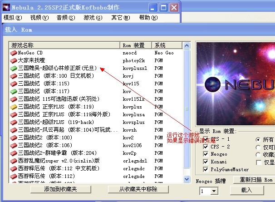Click red chip icon of 西游释厄传 中文机板 row

[14, 169]
